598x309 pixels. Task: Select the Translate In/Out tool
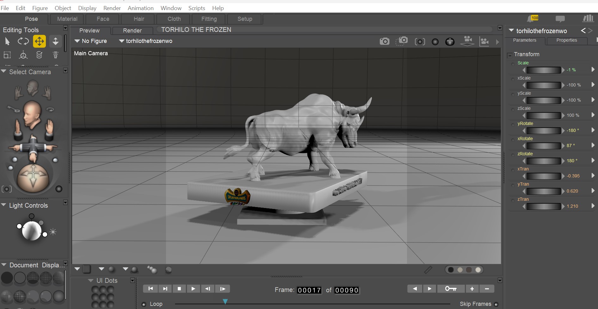tap(55, 41)
